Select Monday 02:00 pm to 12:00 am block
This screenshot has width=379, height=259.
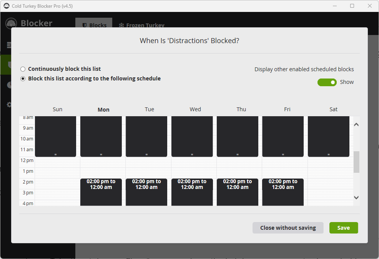pyautogui.click(x=101, y=192)
